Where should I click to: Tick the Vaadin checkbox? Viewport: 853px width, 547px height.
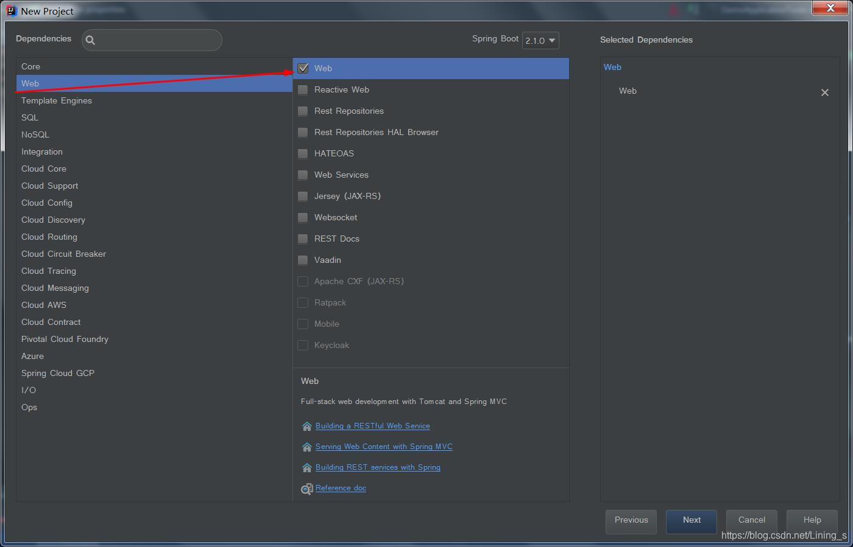coord(303,260)
